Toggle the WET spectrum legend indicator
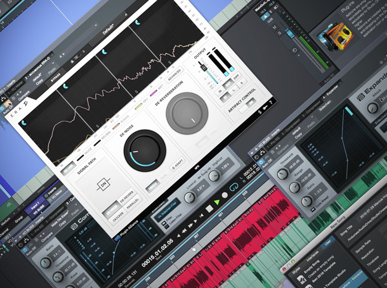This screenshot has width=387, height=288. [x=154, y=93]
